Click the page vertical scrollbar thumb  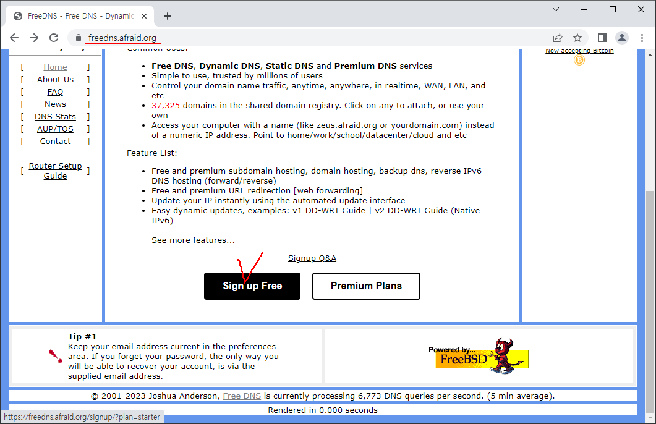[650, 300]
